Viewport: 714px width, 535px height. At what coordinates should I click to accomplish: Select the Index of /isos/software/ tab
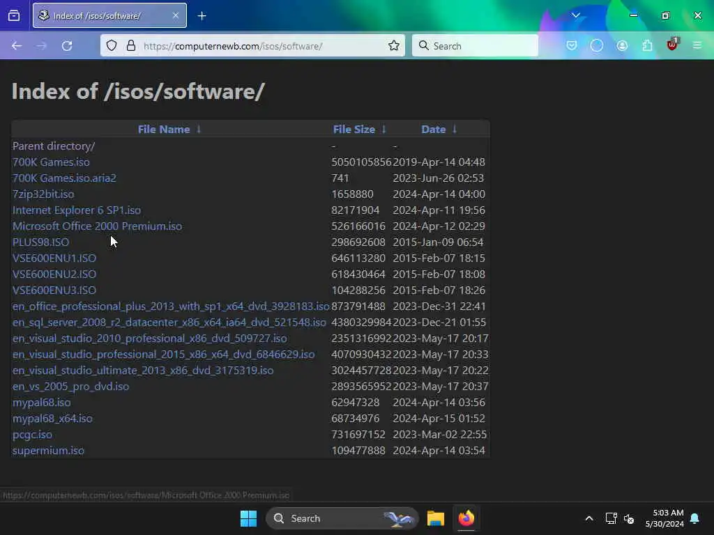click(x=109, y=15)
